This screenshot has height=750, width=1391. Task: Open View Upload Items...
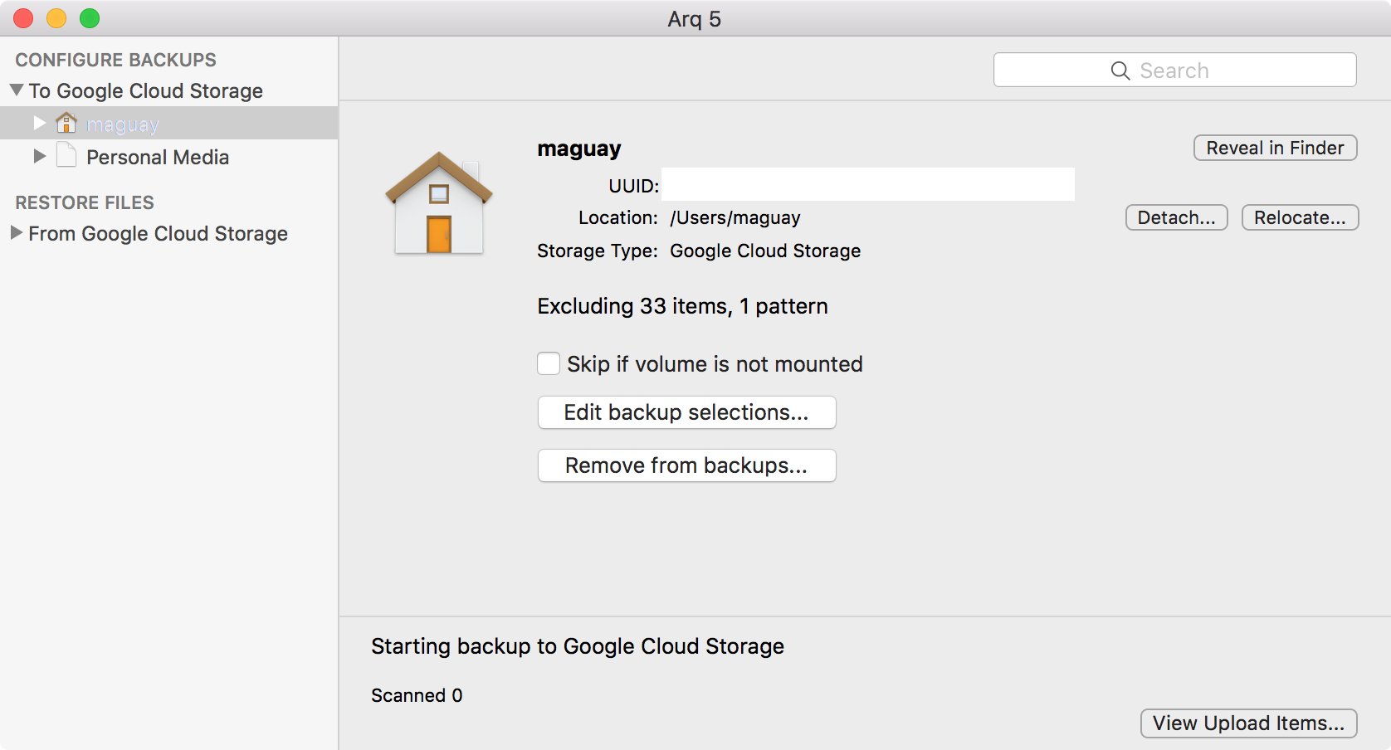[1248, 723]
